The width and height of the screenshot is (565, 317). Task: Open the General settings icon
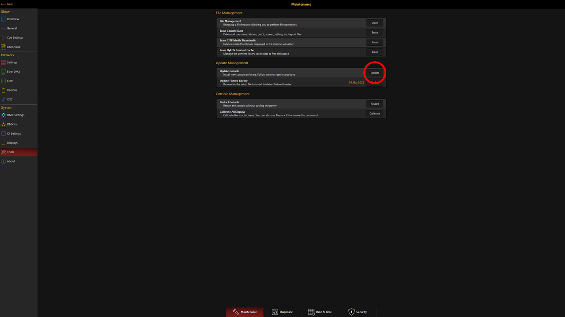[x=4, y=28]
